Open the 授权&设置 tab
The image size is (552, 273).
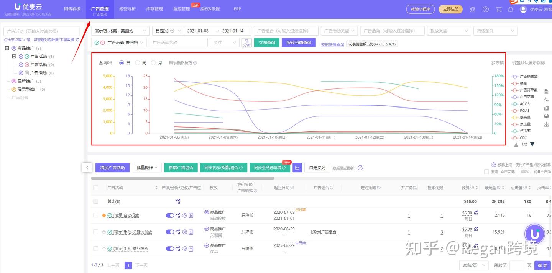point(210,9)
